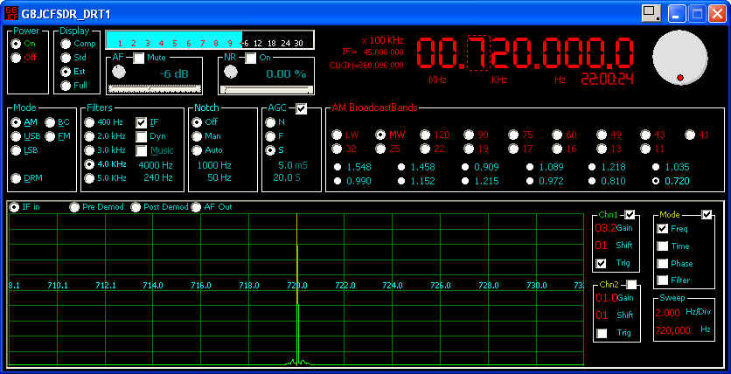Screen dimensions: 731x374
Task: Turn the power Off
Action: click(x=16, y=57)
